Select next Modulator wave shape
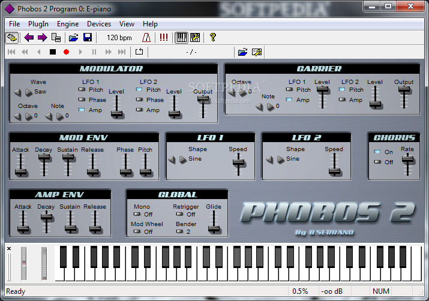The height and width of the screenshot is (301, 429). 28,92
